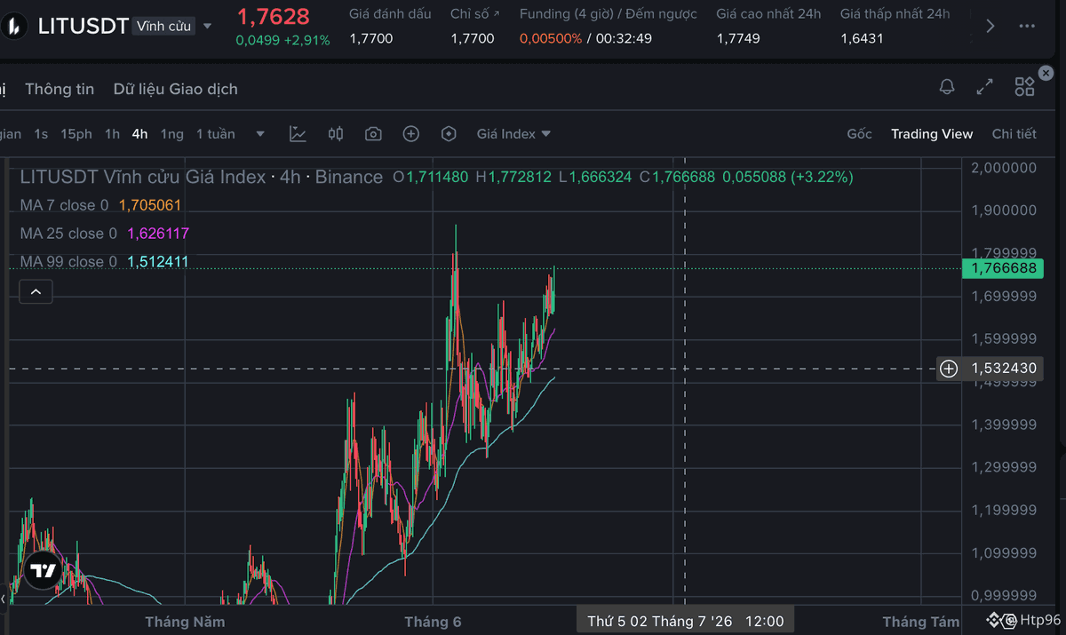Click the Vĩnh cửu contract tag
Screen dimensions: 1066x635
tap(163, 26)
